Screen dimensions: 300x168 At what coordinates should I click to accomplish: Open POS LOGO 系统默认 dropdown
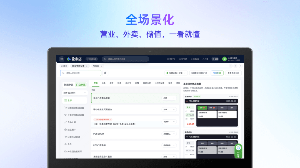(x=169, y=134)
